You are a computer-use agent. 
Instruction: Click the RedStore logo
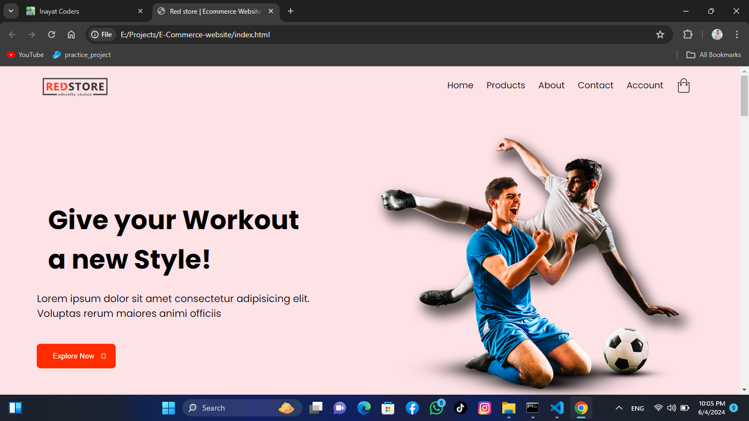coord(75,87)
